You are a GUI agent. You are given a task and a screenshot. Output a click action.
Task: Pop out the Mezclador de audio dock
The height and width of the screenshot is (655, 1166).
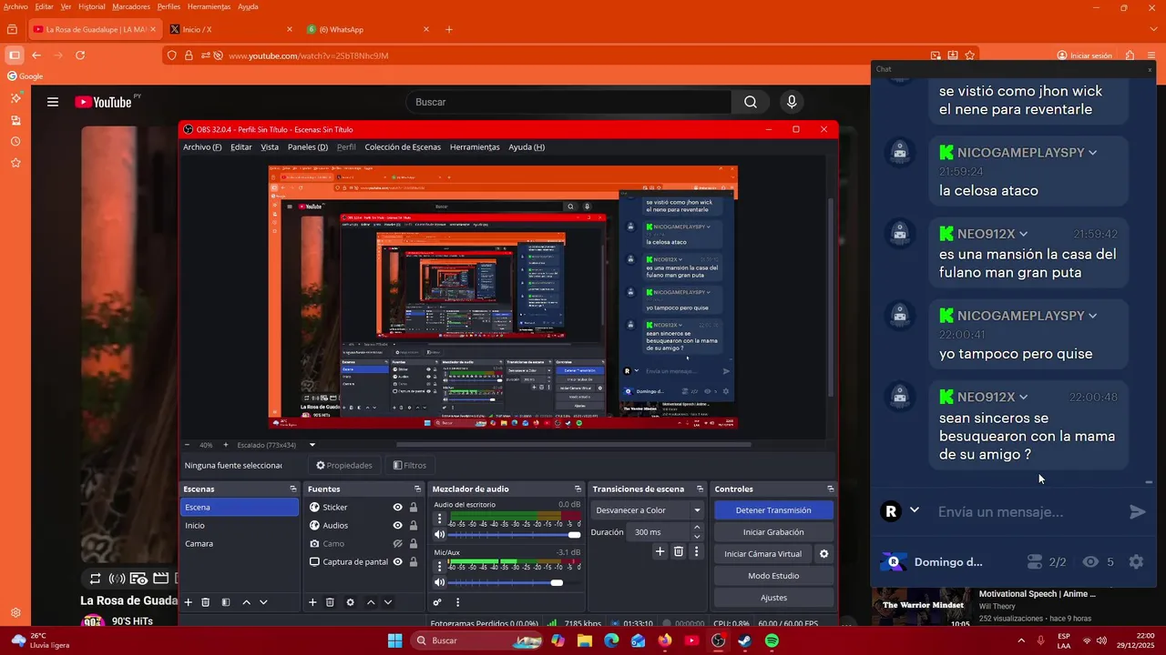578,489
